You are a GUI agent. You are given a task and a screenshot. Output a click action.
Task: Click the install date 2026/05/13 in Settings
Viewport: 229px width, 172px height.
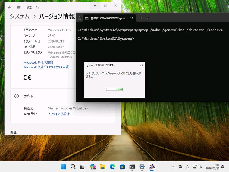56,41
